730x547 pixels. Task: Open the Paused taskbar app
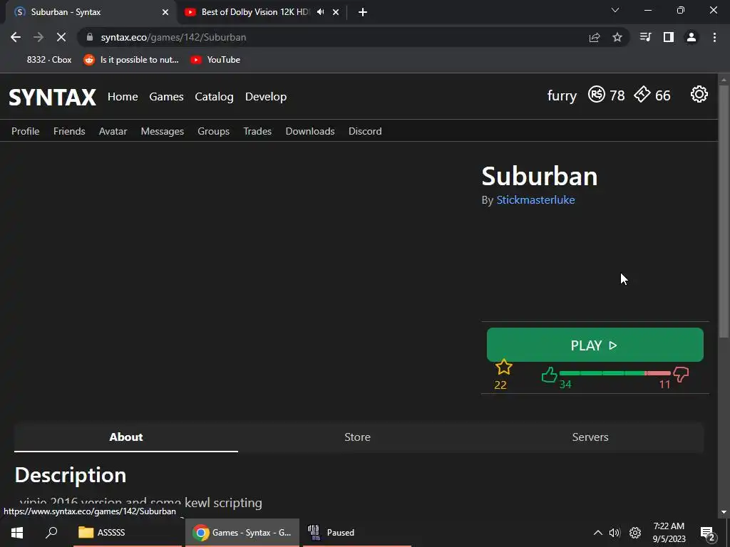pyautogui.click(x=357, y=532)
